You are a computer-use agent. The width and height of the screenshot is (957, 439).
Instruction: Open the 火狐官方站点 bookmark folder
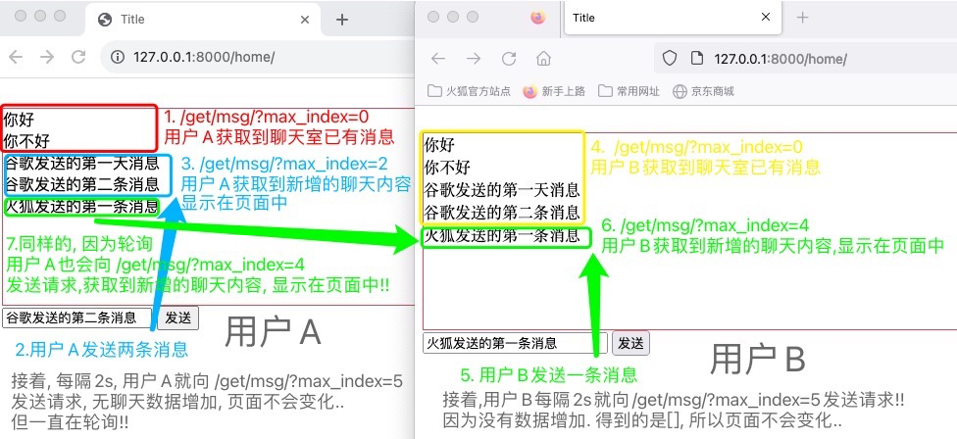click(x=470, y=91)
